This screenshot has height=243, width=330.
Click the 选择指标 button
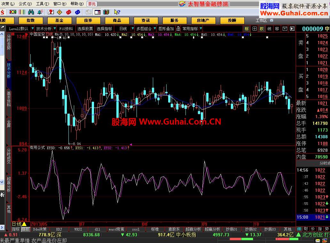(104, 29)
